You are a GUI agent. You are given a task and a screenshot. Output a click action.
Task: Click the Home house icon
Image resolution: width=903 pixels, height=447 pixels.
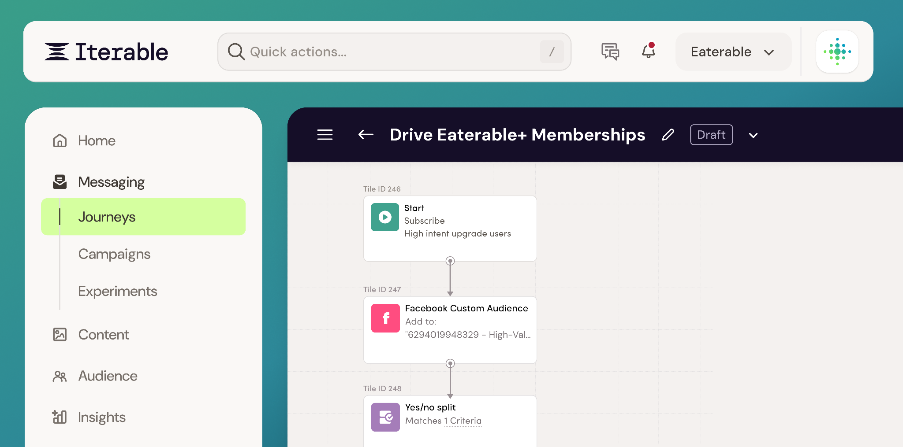[x=60, y=140]
